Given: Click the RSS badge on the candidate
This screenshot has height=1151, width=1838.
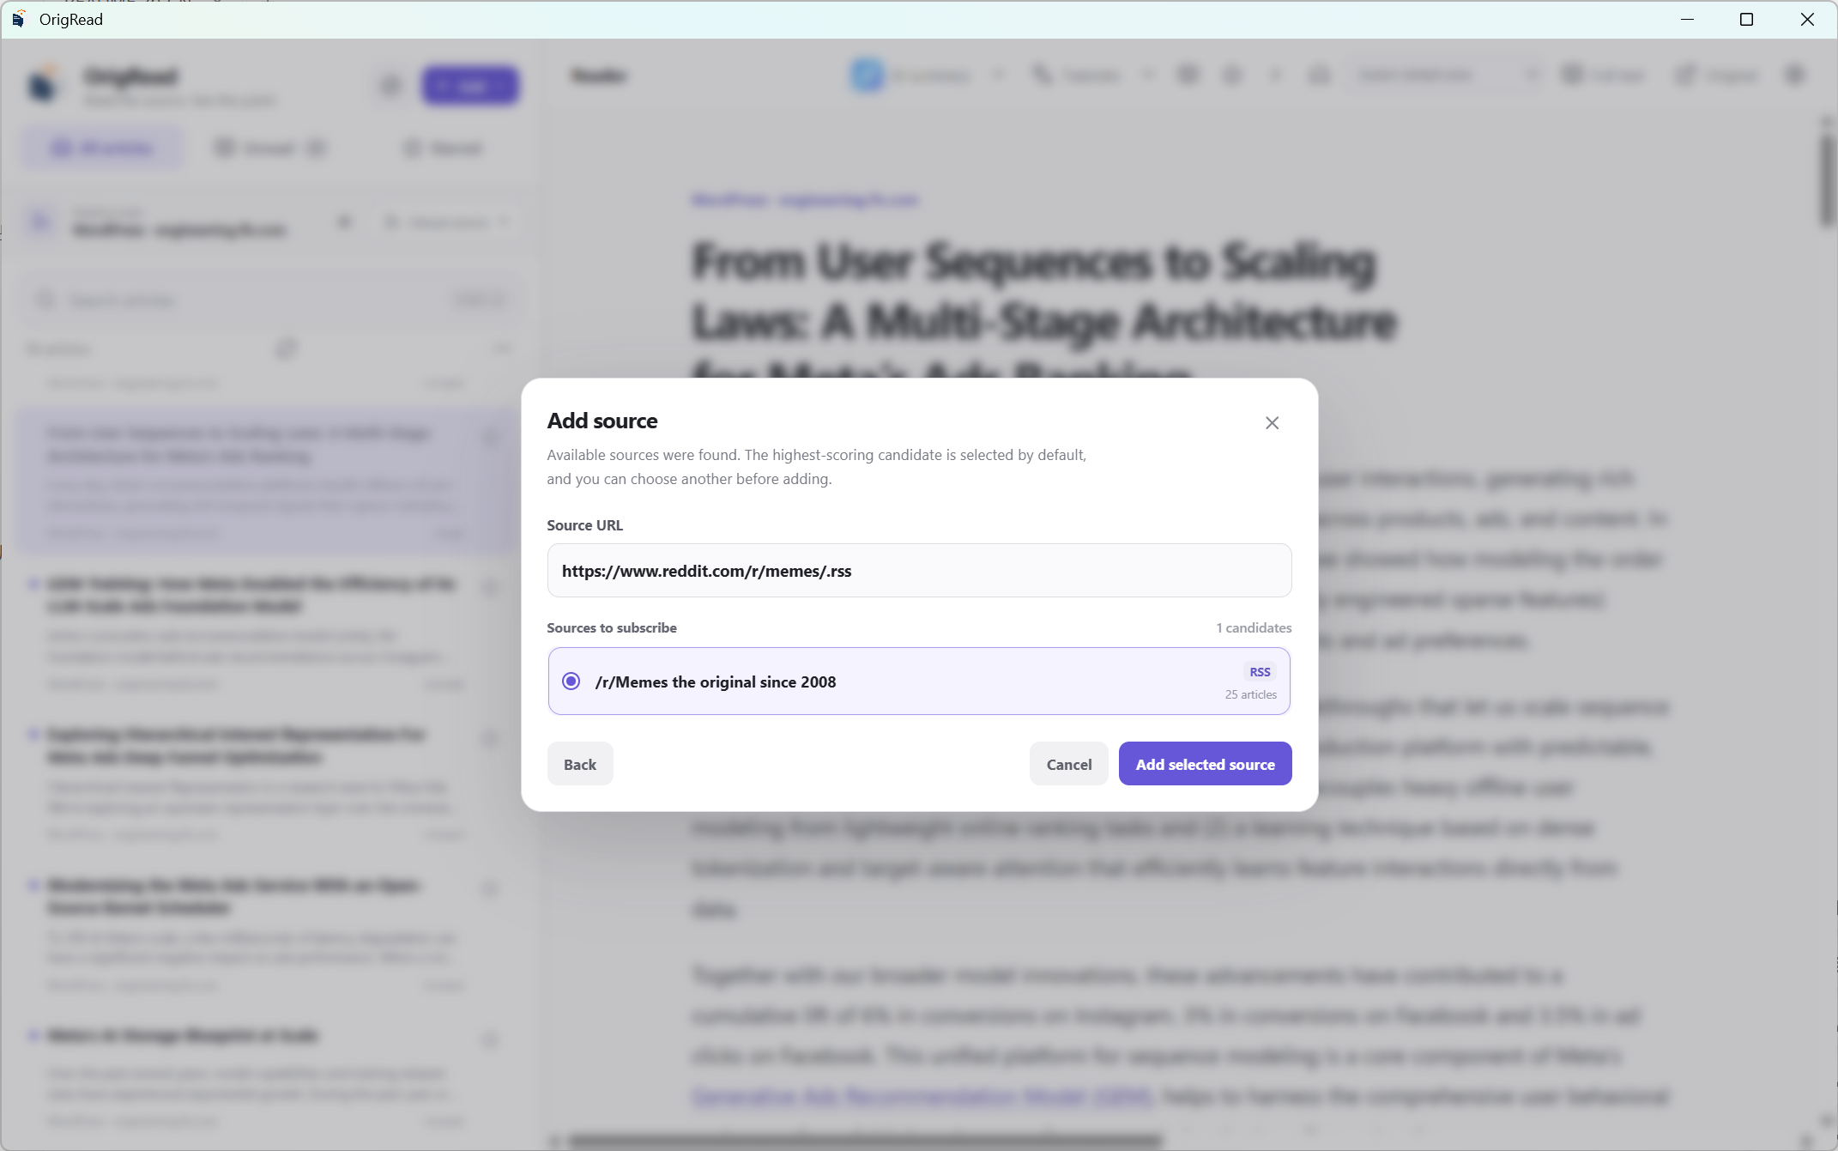Looking at the screenshot, I should coord(1260,672).
